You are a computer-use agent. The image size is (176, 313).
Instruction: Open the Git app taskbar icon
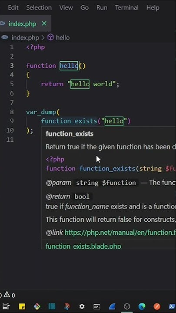tap(37, 306)
